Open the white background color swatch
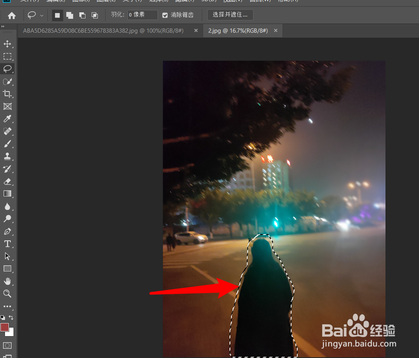Viewport: 419px width, 358px height. coord(11,333)
